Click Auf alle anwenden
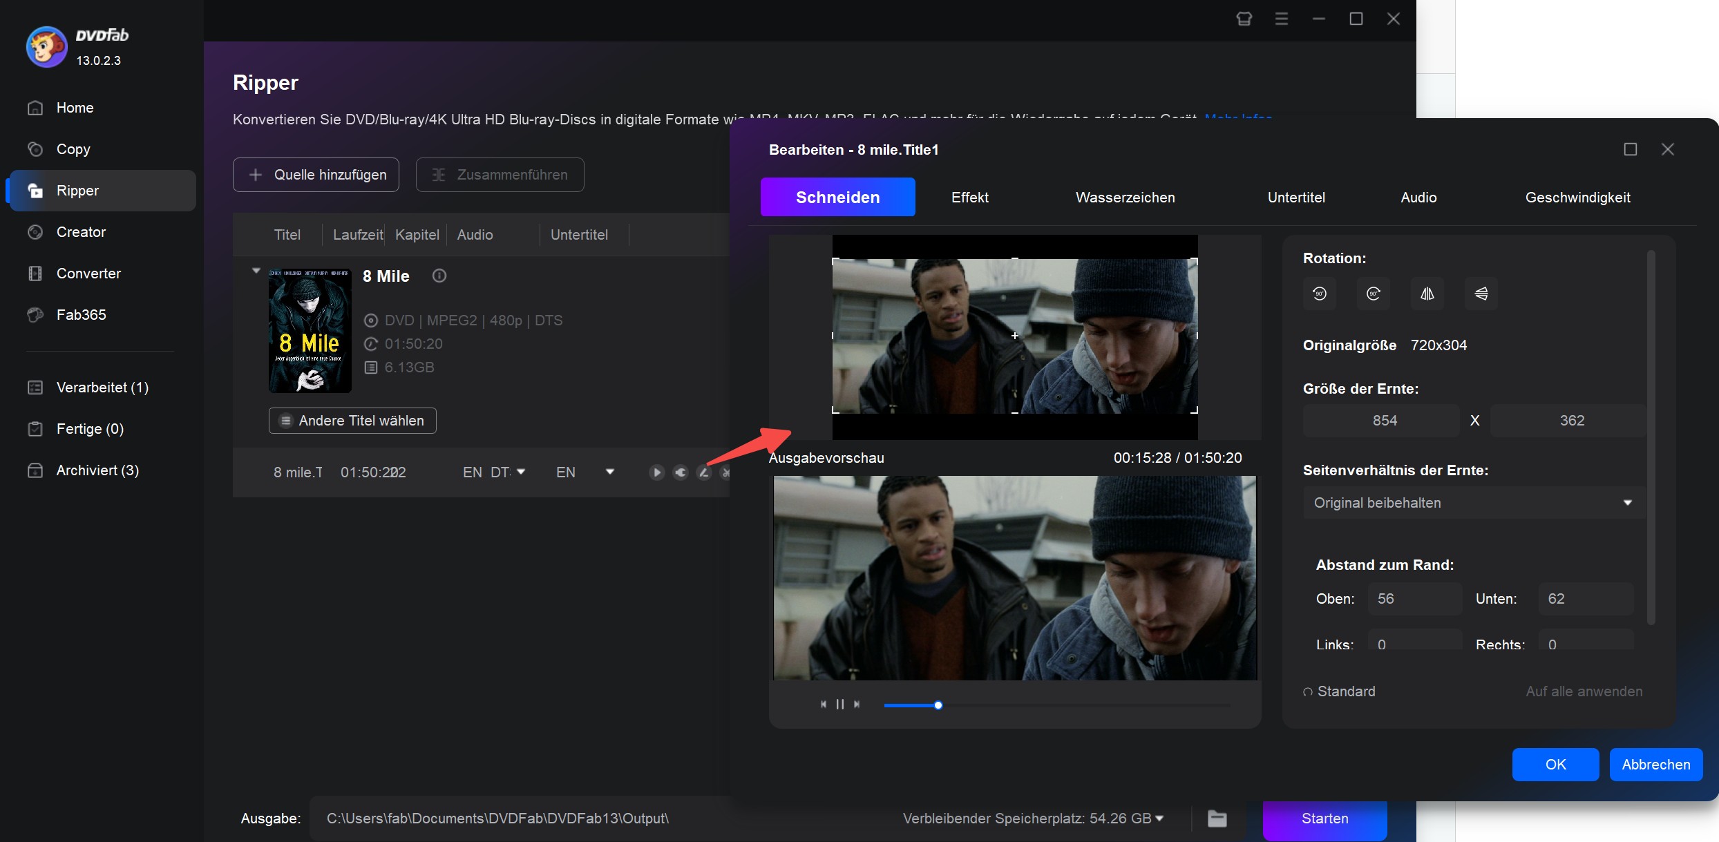 pyautogui.click(x=1584, y=691)
